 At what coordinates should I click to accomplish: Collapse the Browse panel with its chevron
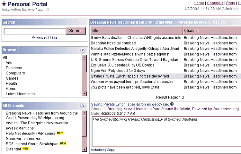83,50
